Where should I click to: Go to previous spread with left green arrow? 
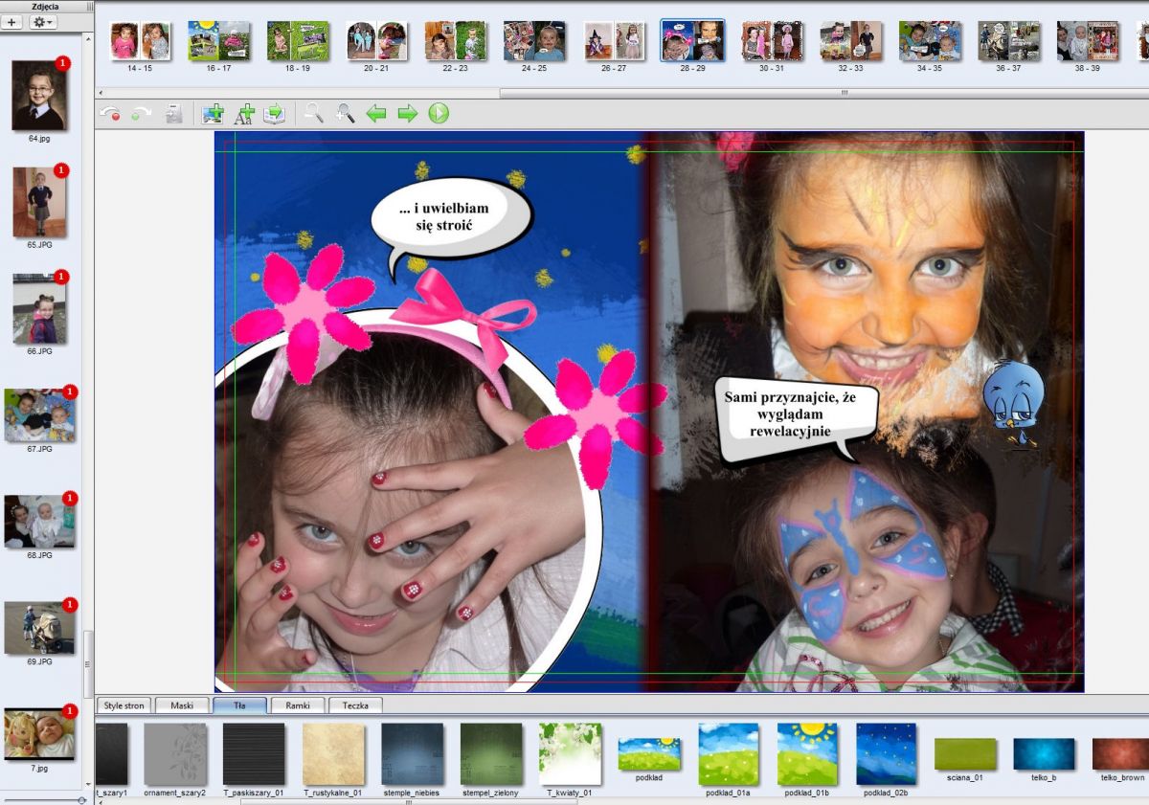point(376,114)
